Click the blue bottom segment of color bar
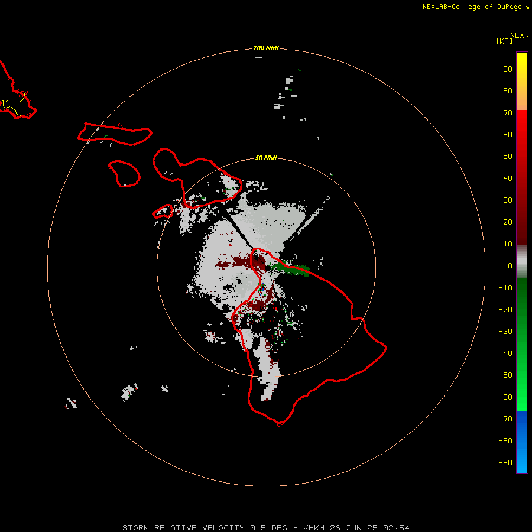 tap(522, 442)
